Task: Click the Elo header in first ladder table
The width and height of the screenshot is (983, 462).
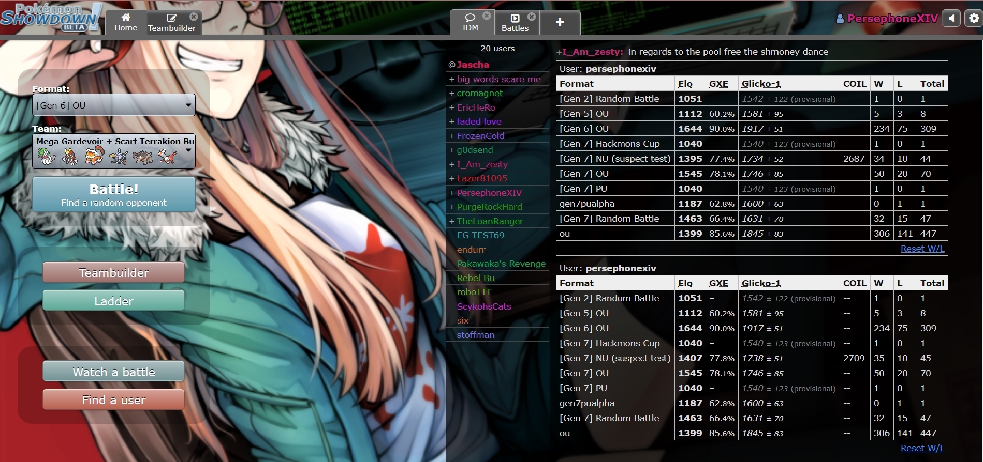Action: click(x=685, y=84)
